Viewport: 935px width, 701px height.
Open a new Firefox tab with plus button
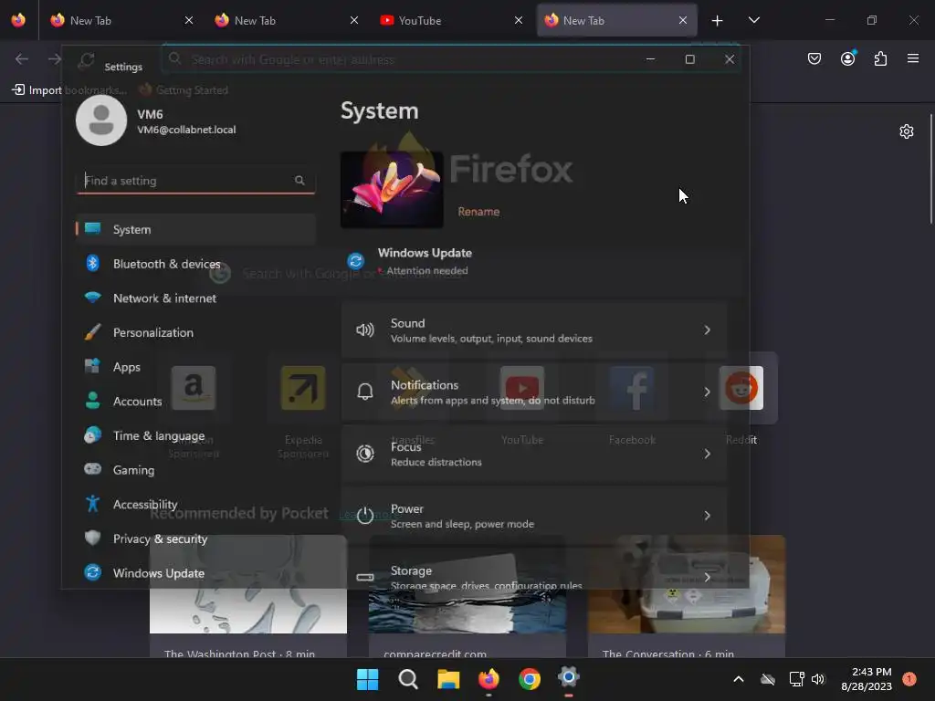click(x=718, y=21)
